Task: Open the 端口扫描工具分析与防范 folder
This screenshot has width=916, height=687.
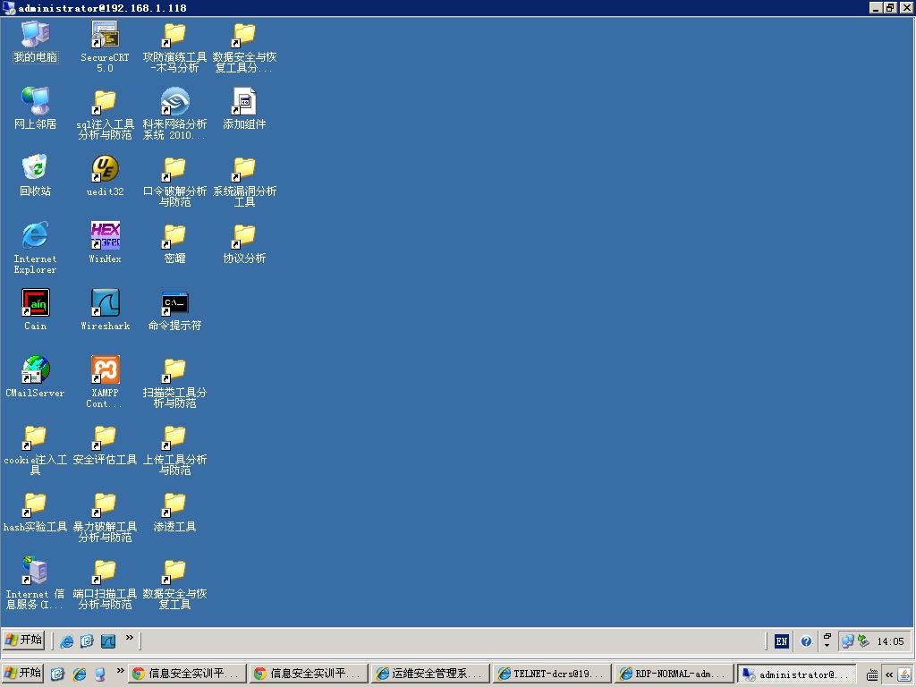Action: point(106,583)
